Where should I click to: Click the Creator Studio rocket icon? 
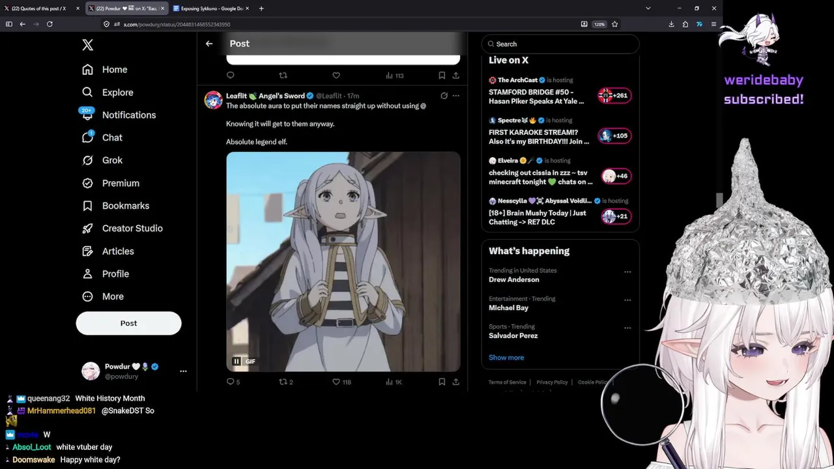[x=87, y=229]
